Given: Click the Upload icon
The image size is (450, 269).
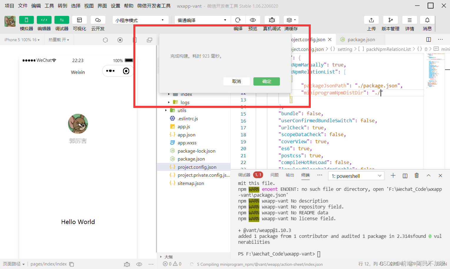Looking at the screenshot, I should [x=371, y=20].
